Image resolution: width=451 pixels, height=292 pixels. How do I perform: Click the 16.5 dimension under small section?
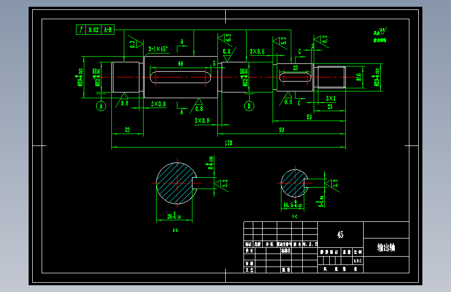tap(292, 205)
